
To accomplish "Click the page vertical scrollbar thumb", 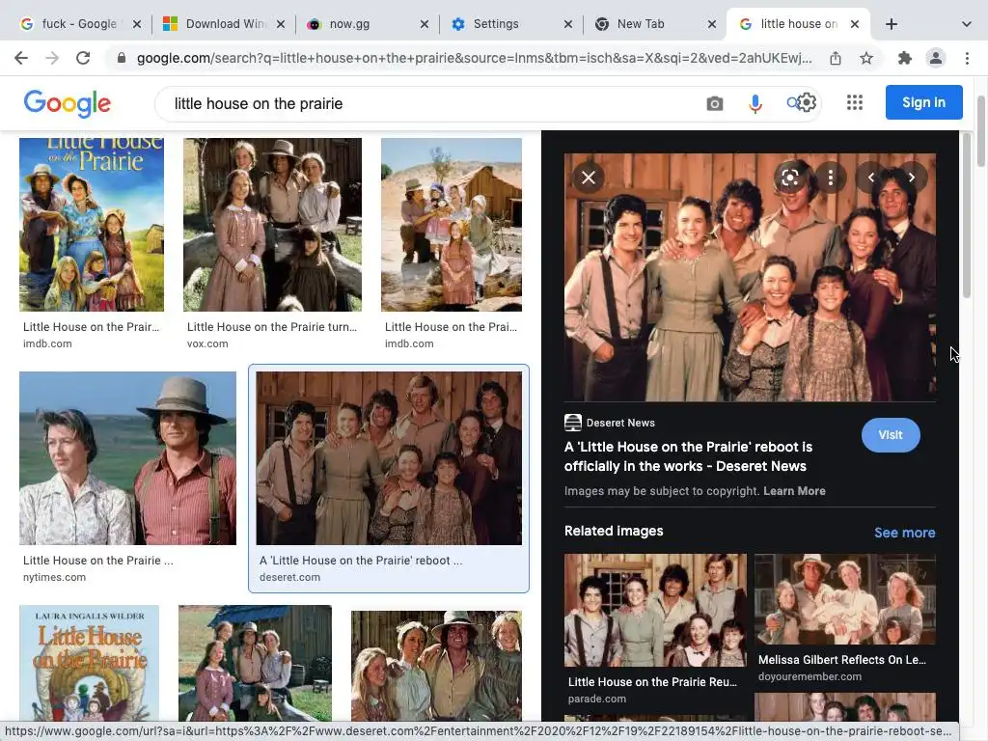I will point(981,131).
